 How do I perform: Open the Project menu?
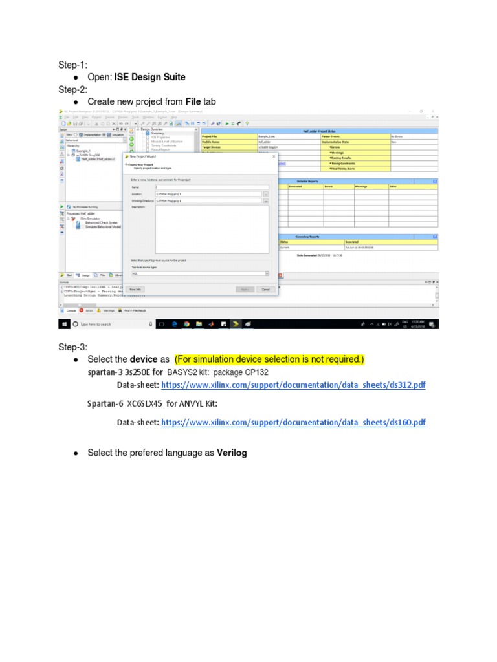point(97,117)
